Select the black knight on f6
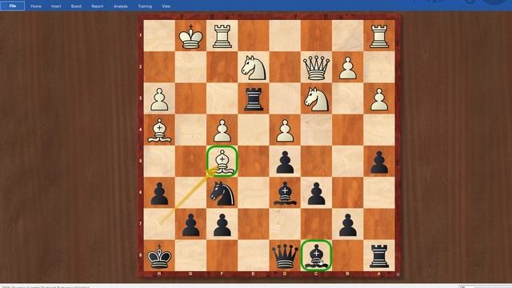 [x=222, y=194]
